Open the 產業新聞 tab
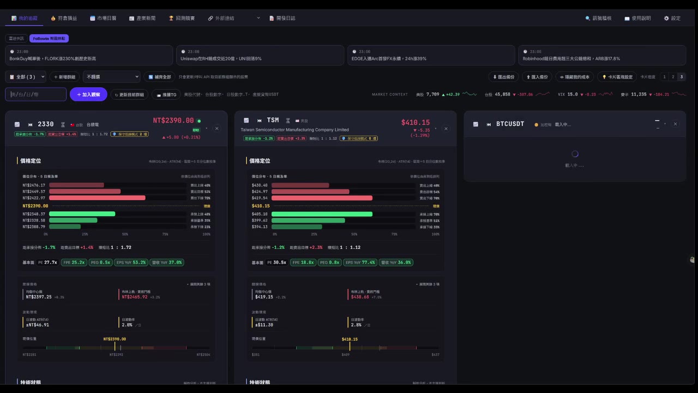Image resolution: width=698 pixels, height=393 pixels. (142, 18)
